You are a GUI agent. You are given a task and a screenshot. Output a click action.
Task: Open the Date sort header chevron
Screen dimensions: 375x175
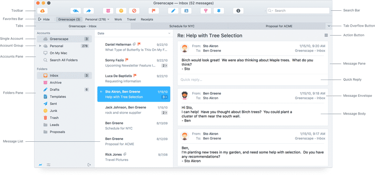(x=169, y=33)
